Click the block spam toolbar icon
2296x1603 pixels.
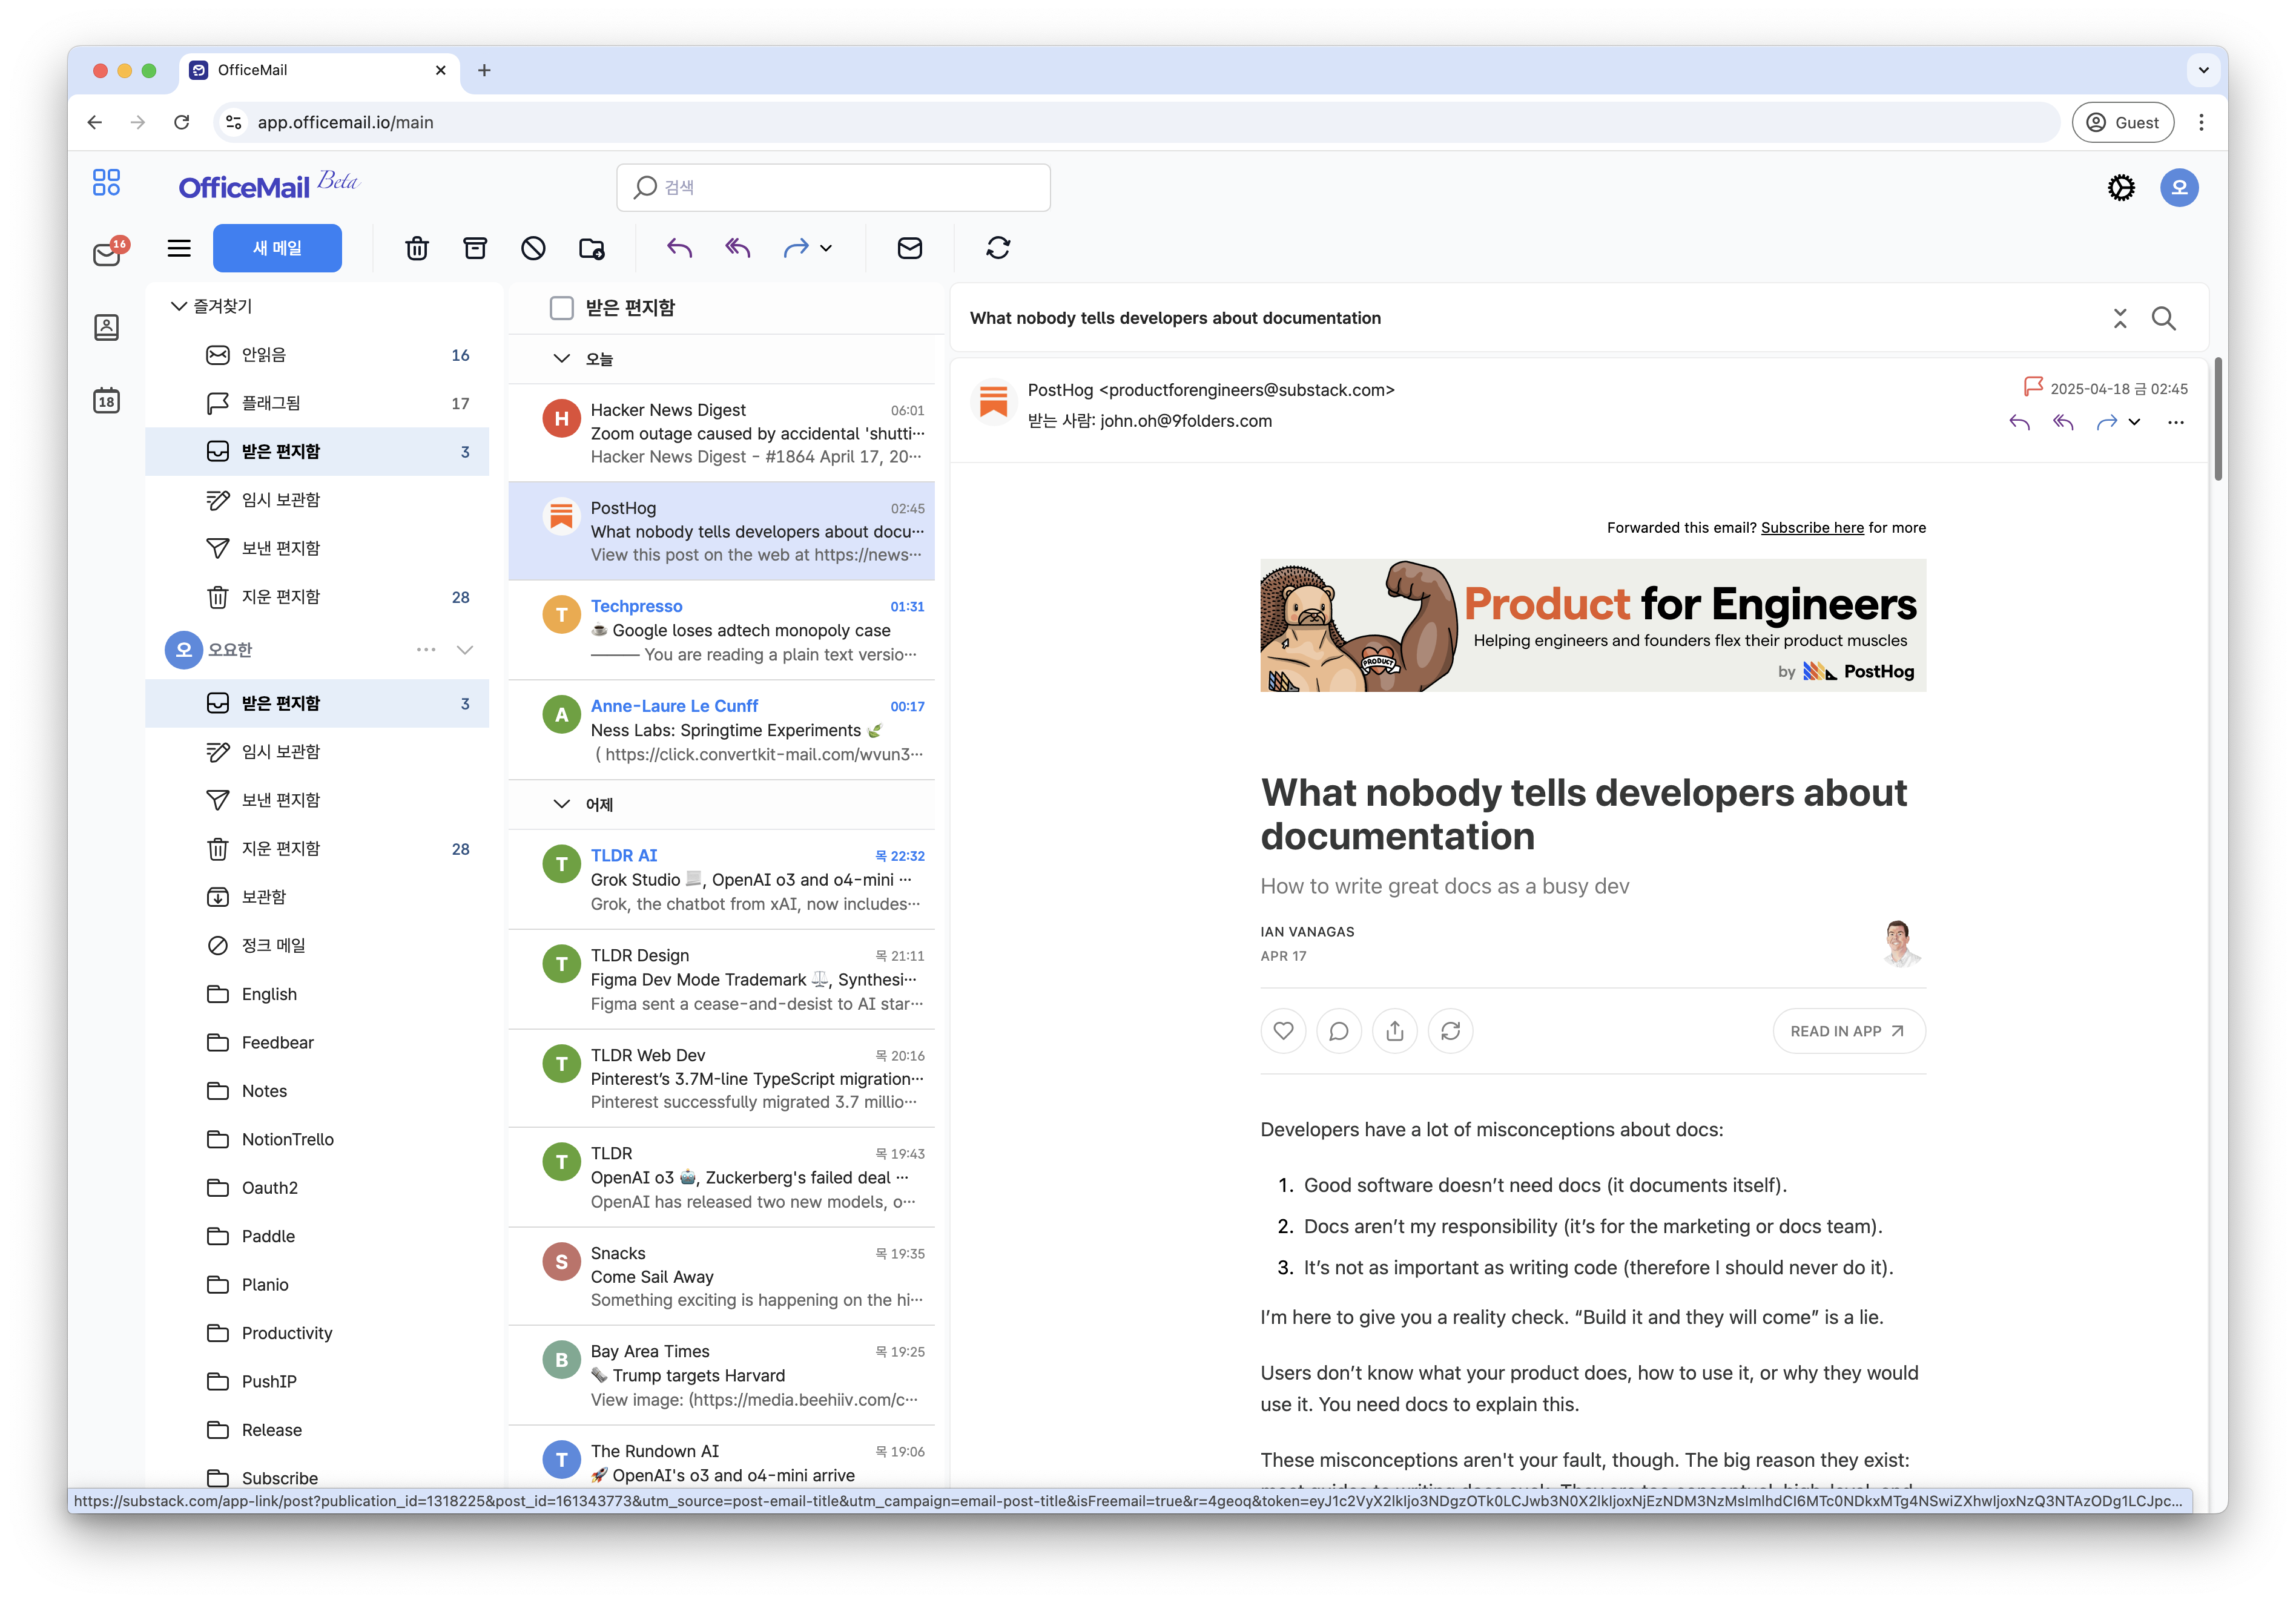(x=533, y=248)
